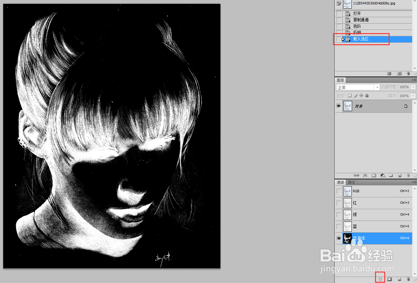
Task: Show the RGB channel visibility
Action: [x=339, y=191]
